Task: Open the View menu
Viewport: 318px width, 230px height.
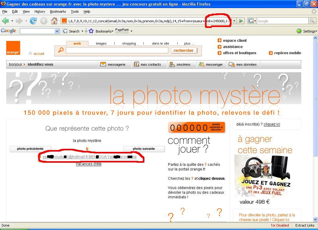Action: [26, 11]
